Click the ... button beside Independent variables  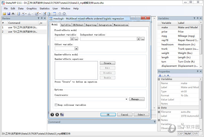tap(143, 39)
